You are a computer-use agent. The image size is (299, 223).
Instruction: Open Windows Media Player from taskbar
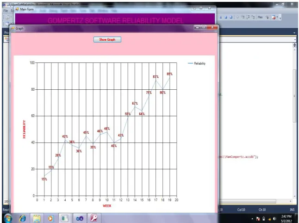[50, 218]
